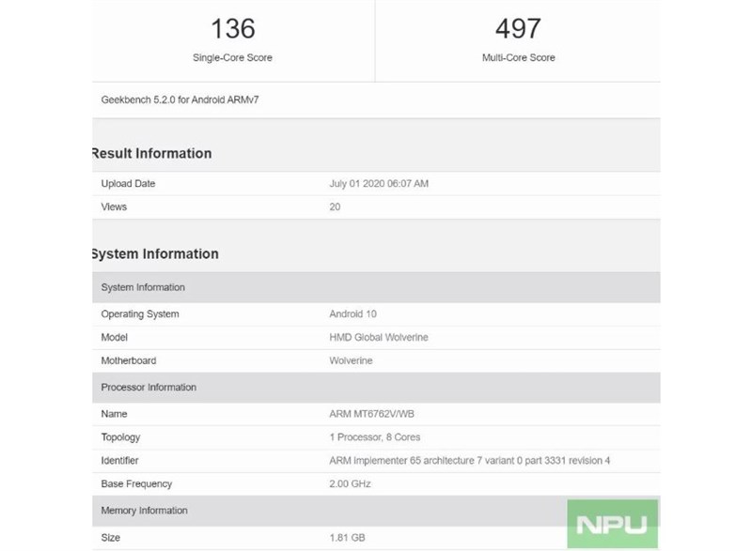
Task: Select the memory Size label
Action: [111, 538]
